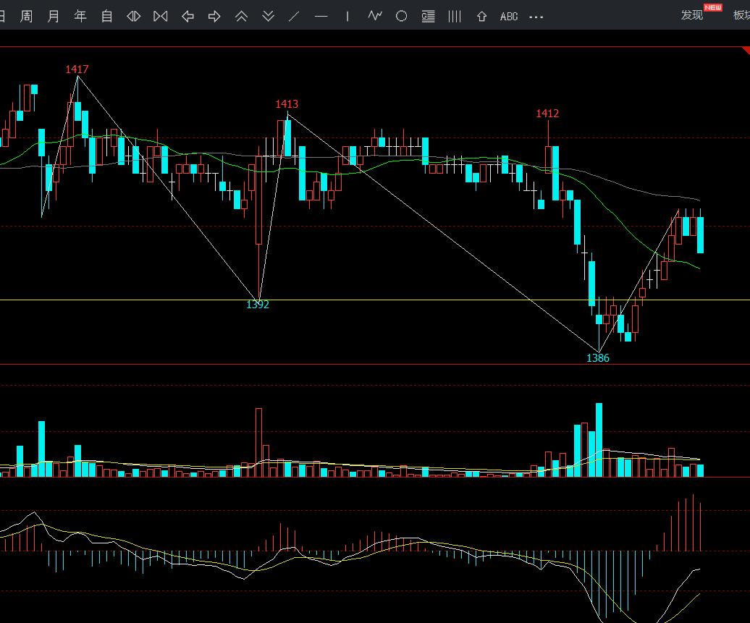Switch to monthly period 月
The width and height of the screenshot is (750, 623).
53,16
